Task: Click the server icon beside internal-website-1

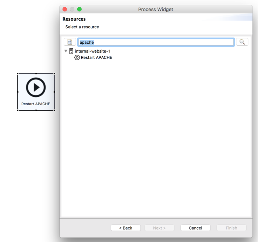Action: click(71, 51)
